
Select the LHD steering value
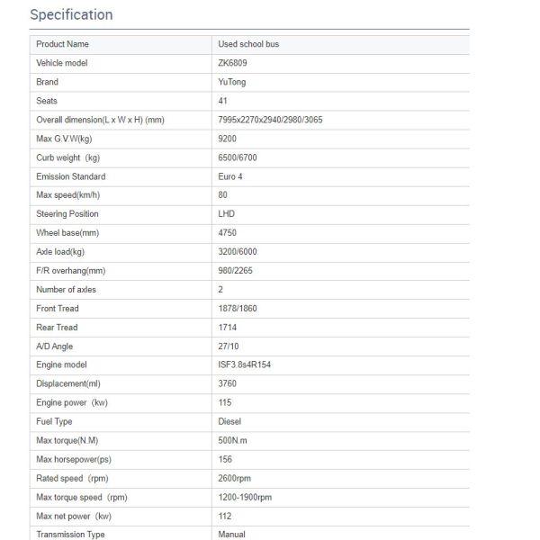(227, 214)
